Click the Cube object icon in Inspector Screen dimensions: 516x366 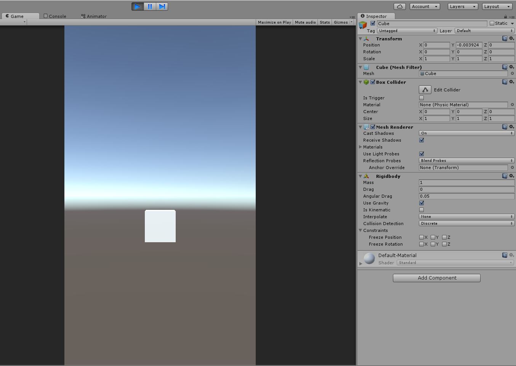pos(363,25)
